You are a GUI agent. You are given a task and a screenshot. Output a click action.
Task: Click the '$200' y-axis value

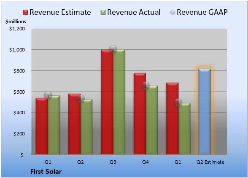(19, 134)
